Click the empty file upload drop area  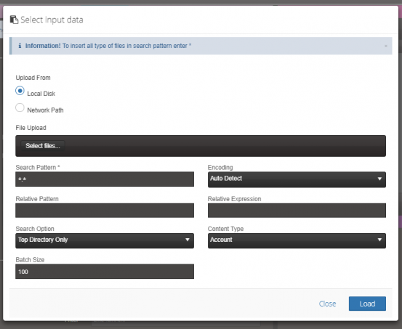click(225, 146)
